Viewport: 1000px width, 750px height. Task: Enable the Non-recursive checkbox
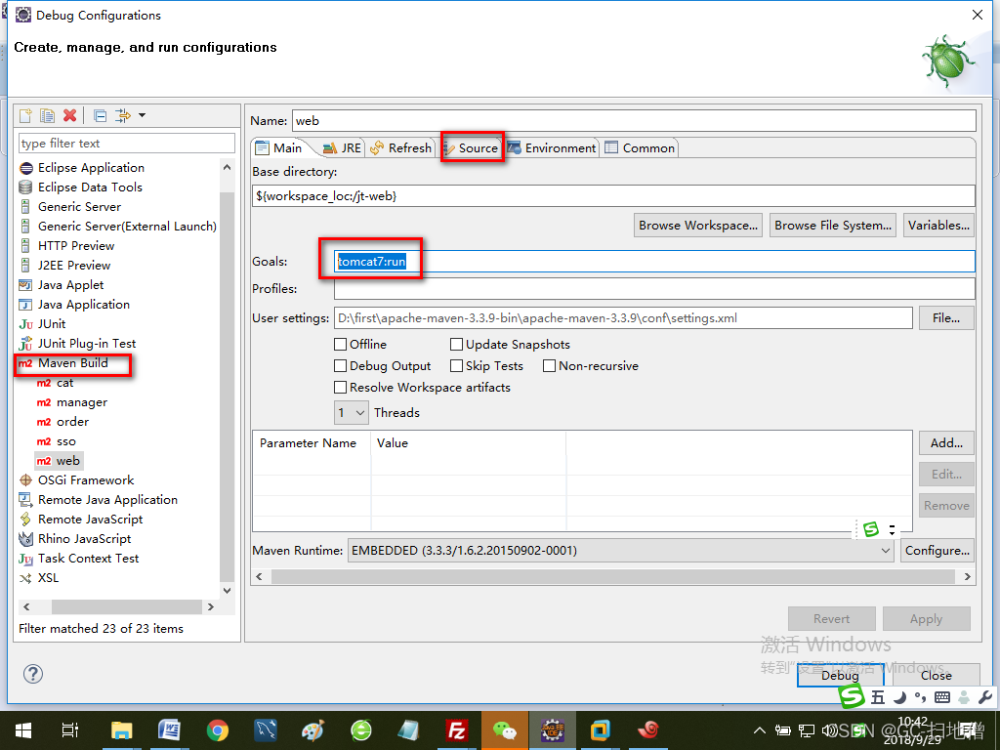pos(549,366)
